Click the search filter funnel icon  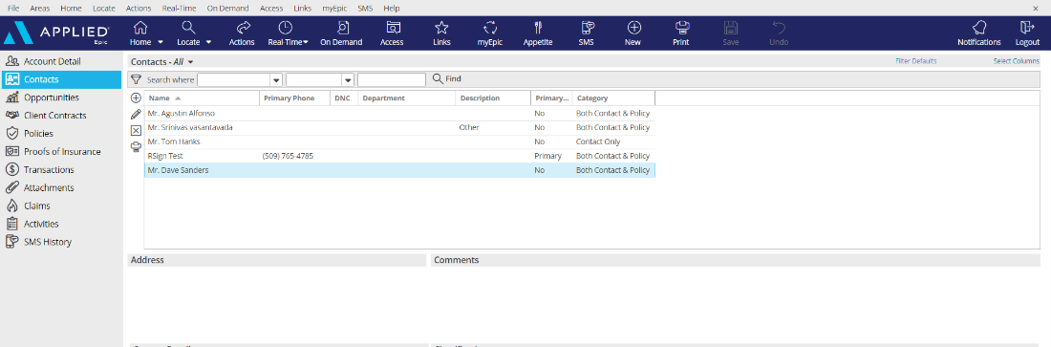[x=136, y=79]
